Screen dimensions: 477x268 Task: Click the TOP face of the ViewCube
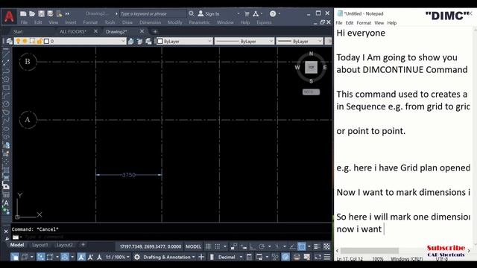pyautogui.click(x=311, y=67)
